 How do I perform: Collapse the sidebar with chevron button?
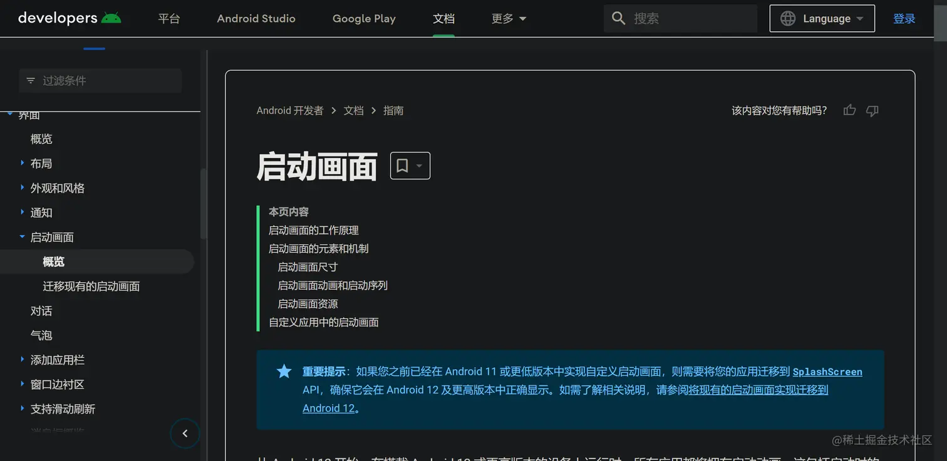pyautogui.click(x=185, y=433)
